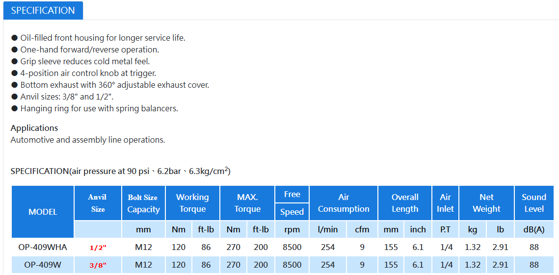559x275 pixels.
Task: Select the 'inch' unit cell
Action: (x=418, y=230)
